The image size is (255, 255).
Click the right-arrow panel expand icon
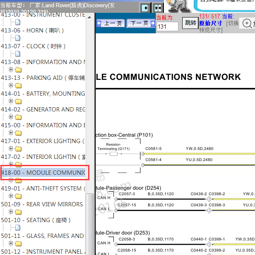tap(145, 8)
